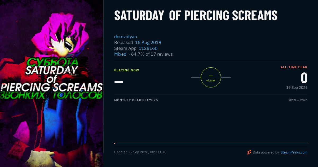The height and width of the screenshot is (167, 318).
Task: Click the SteamPeaks logo icon
Action: [x=249, y=152]
